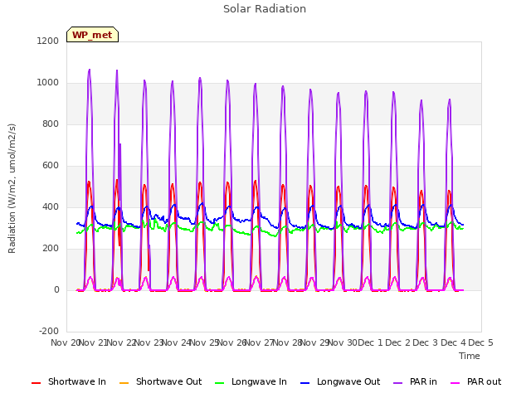Click the Time x-axis title
Viewport: 531px width, 398px height.
[x=469, y=356]
